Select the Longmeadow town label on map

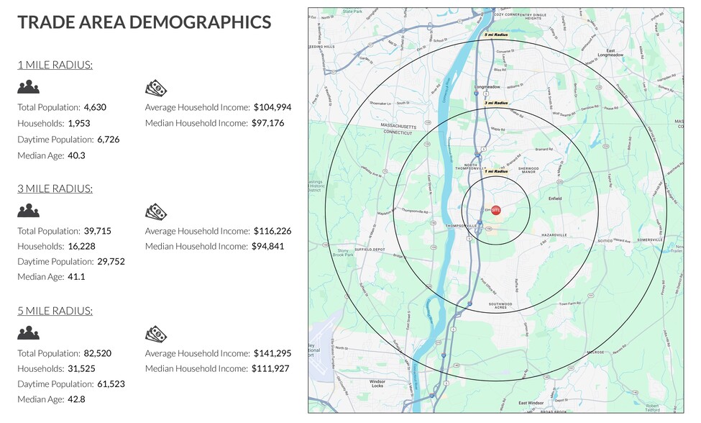[487, 87]
